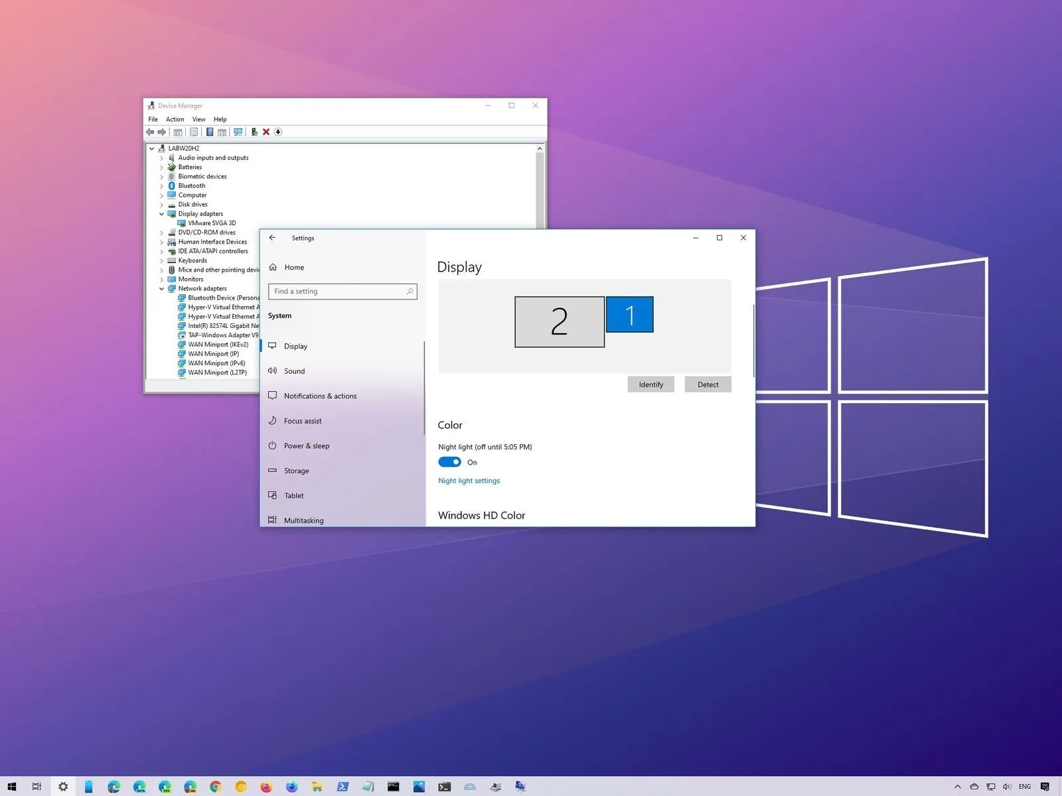Launch Firefox from the taskbar

(266, 787)
